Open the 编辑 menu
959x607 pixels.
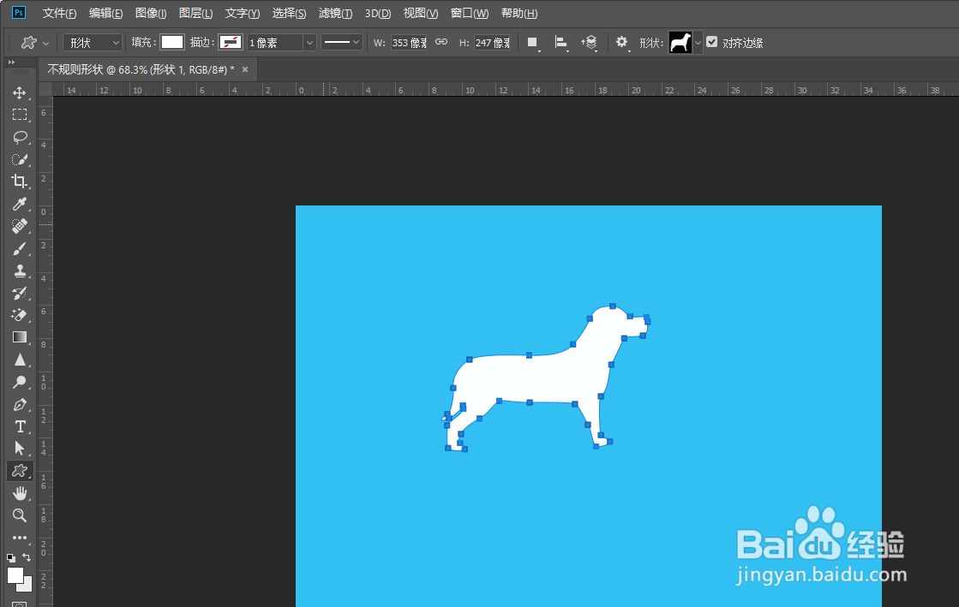[105, 13]
